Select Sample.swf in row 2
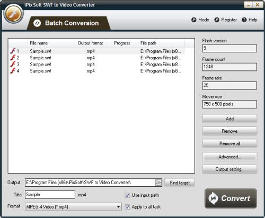Image resolution: width=265 pixels, height=218 pixels. 40,58
